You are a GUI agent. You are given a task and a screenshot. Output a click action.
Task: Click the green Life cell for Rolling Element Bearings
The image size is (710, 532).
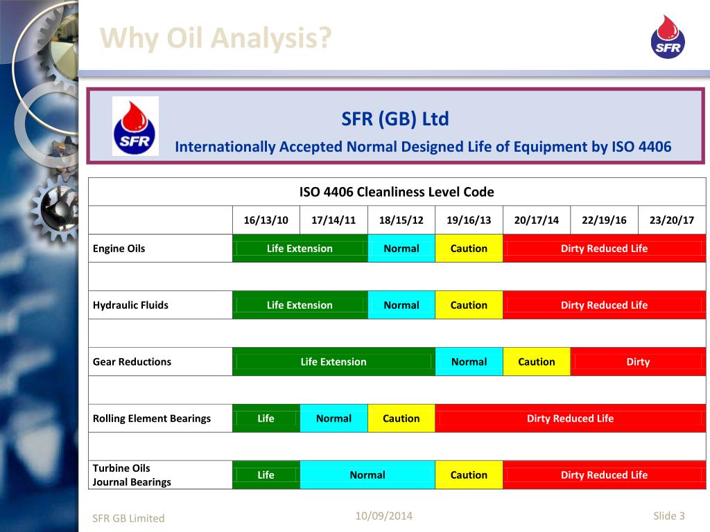pos(266,418)
